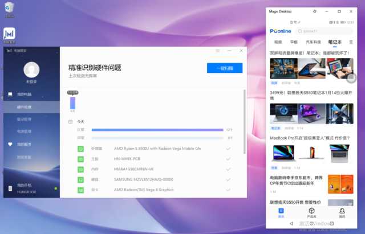Click the normal status progress bar
Viewport: 365px width, 234px height.
pyautogui.click(x=157, y=130)
